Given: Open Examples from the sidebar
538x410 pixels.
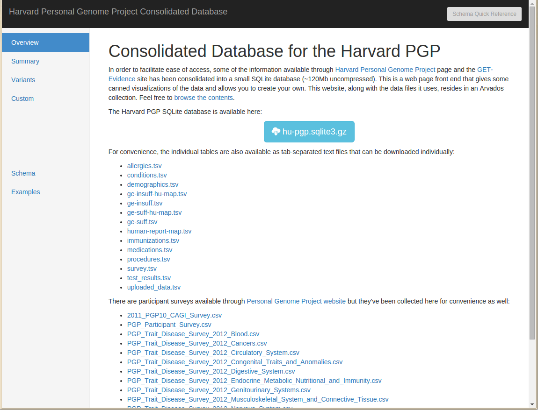Looking at the screenshot, I should click(x=26, y=192).
